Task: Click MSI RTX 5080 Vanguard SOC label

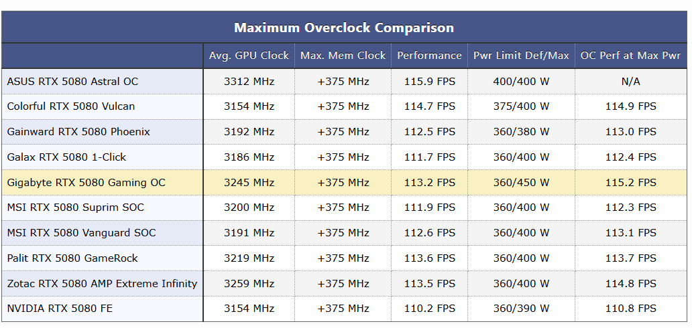Action: click(x=82, y=233)
